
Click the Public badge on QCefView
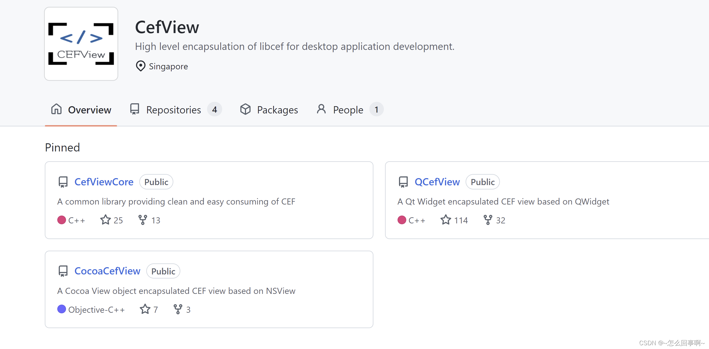pyautogui.click(x=482, y=182)
